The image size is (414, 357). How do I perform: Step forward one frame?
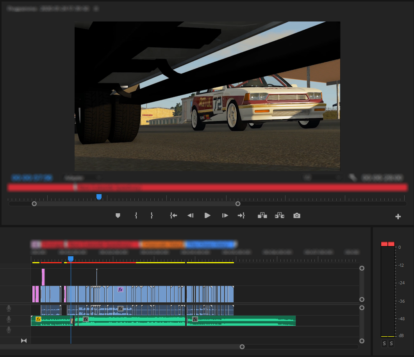[x=225, y=216]
